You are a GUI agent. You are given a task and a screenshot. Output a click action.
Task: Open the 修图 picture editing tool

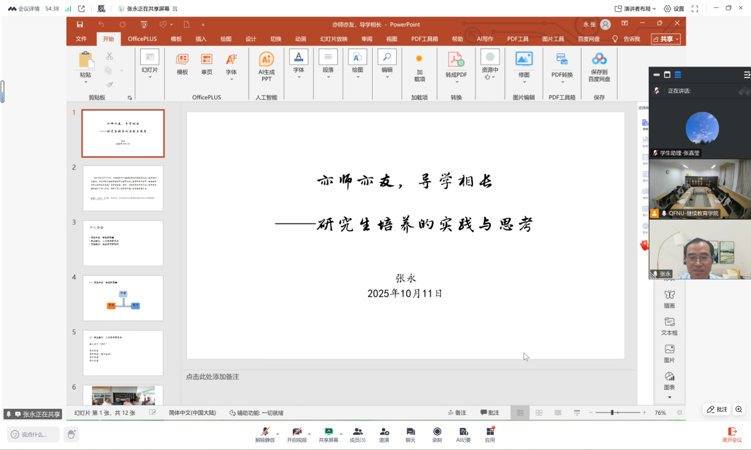[523, 59]
